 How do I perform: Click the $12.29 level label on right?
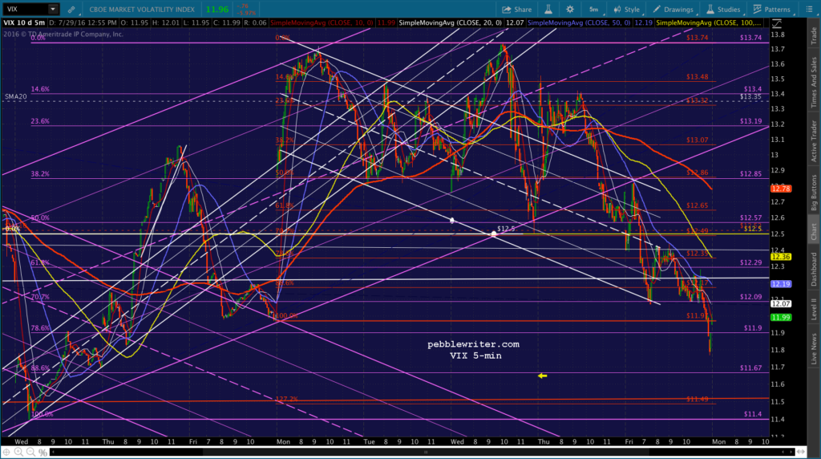(750, 262)
